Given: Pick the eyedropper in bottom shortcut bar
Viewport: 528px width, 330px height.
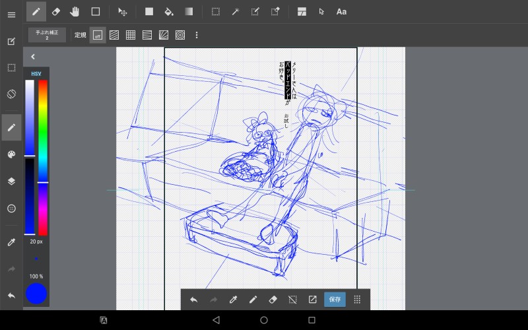Looking at the screenshot, I should 233,300.
